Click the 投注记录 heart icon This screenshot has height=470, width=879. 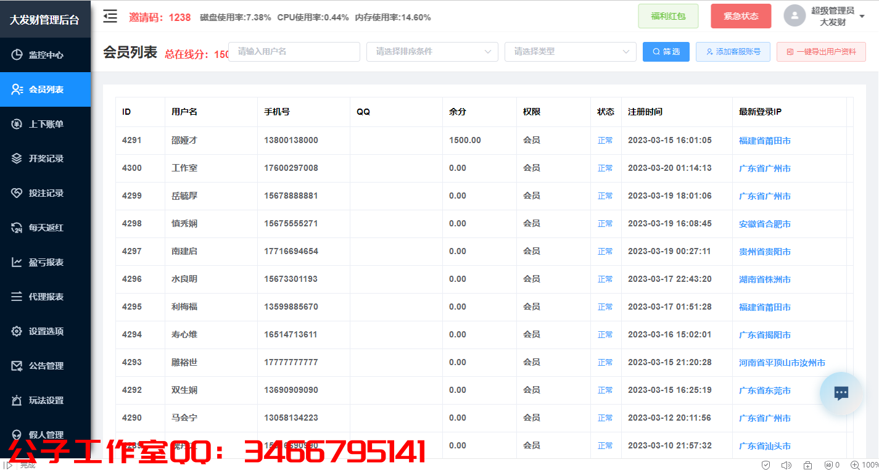tap(17, 193)
